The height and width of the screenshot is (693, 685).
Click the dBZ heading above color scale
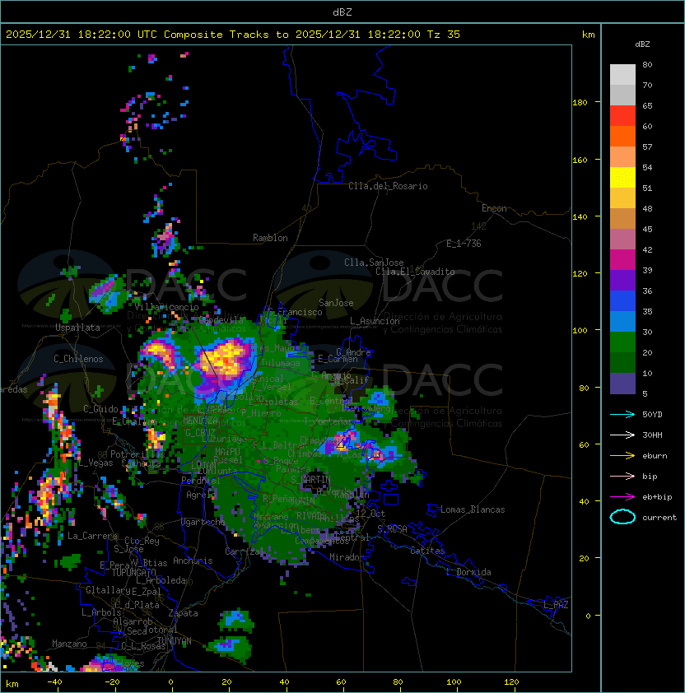(642, 44)
